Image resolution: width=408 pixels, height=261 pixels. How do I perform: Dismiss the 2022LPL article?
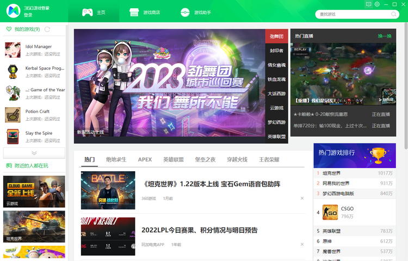coord(302,244)
